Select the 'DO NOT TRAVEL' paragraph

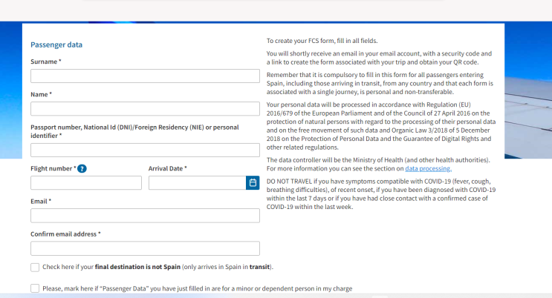click(x=381, y=194)
